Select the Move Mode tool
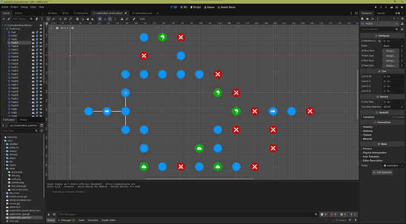Viewport: 406px width, 224px height. tap(61, 19)
